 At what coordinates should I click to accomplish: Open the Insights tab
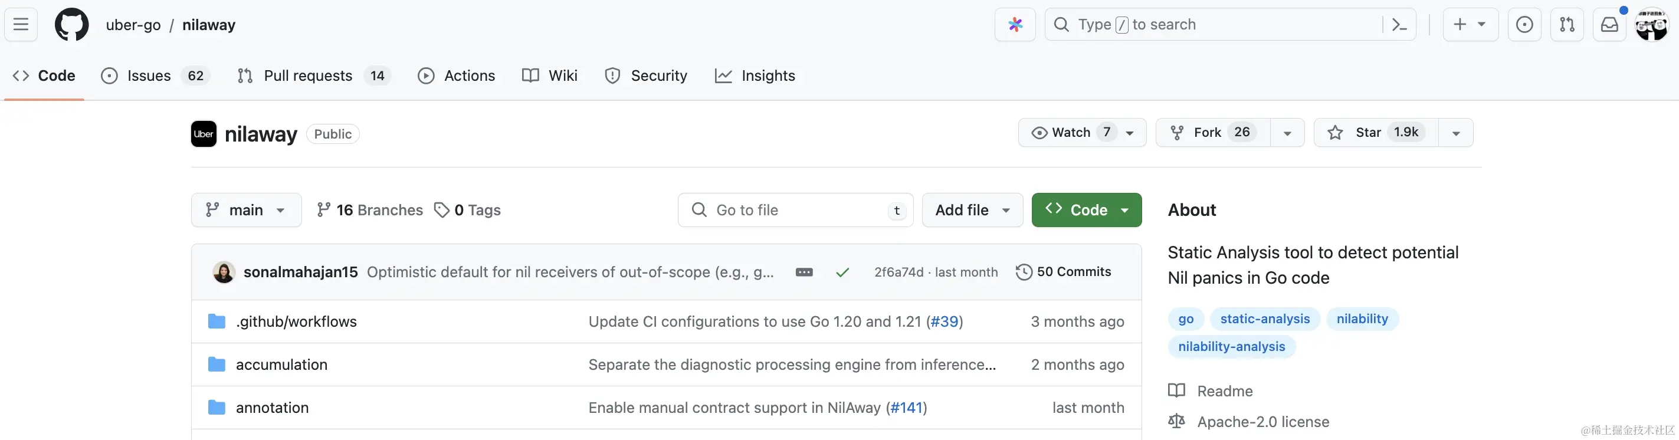[755, 75]
